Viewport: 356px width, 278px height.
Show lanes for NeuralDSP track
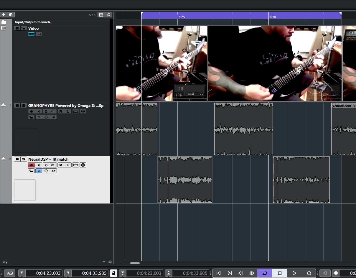click(x=76, y=165)
